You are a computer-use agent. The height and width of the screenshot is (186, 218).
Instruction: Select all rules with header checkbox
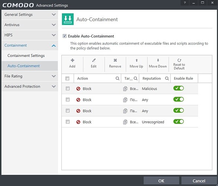coord(67,78)
